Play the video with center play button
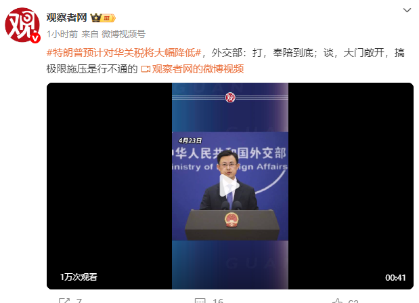The height and width of the screenshot is (303, 419). coord(229,186)
